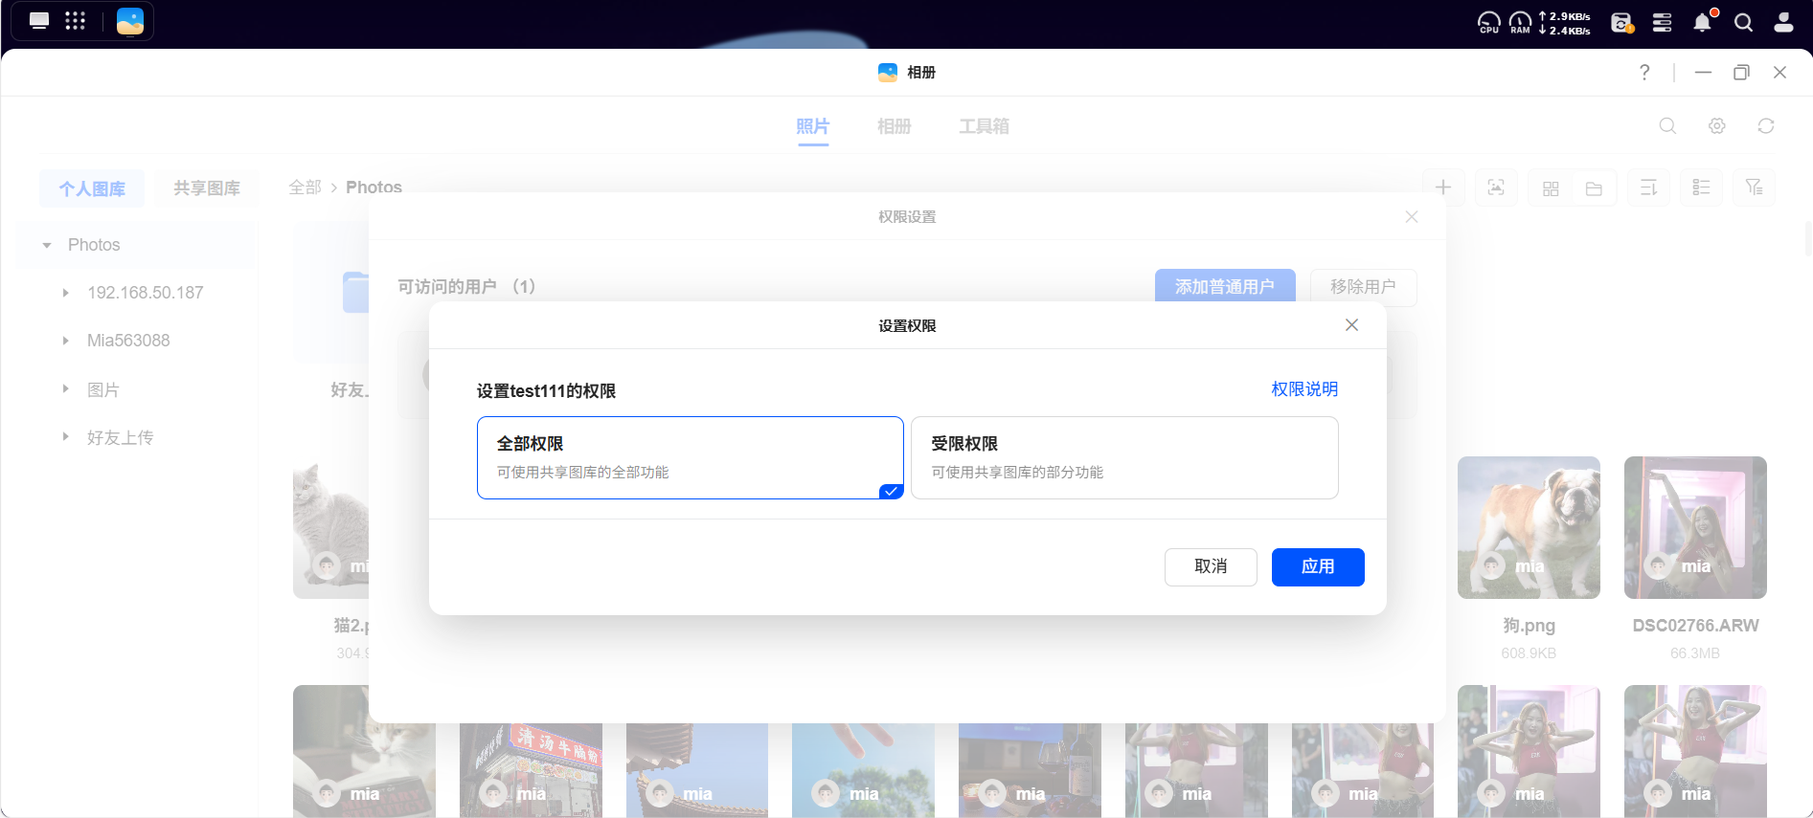Open the user account icon
The image size is (1813, 818).
pos(1783,22)
